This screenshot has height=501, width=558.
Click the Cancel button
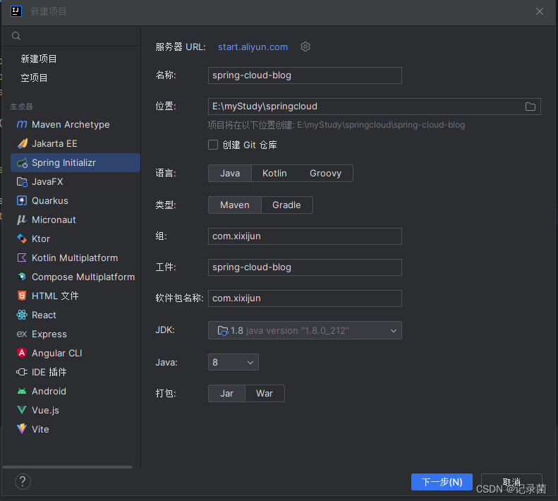511,482
